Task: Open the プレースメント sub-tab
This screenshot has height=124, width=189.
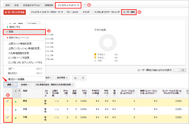Action: point(72,12)
